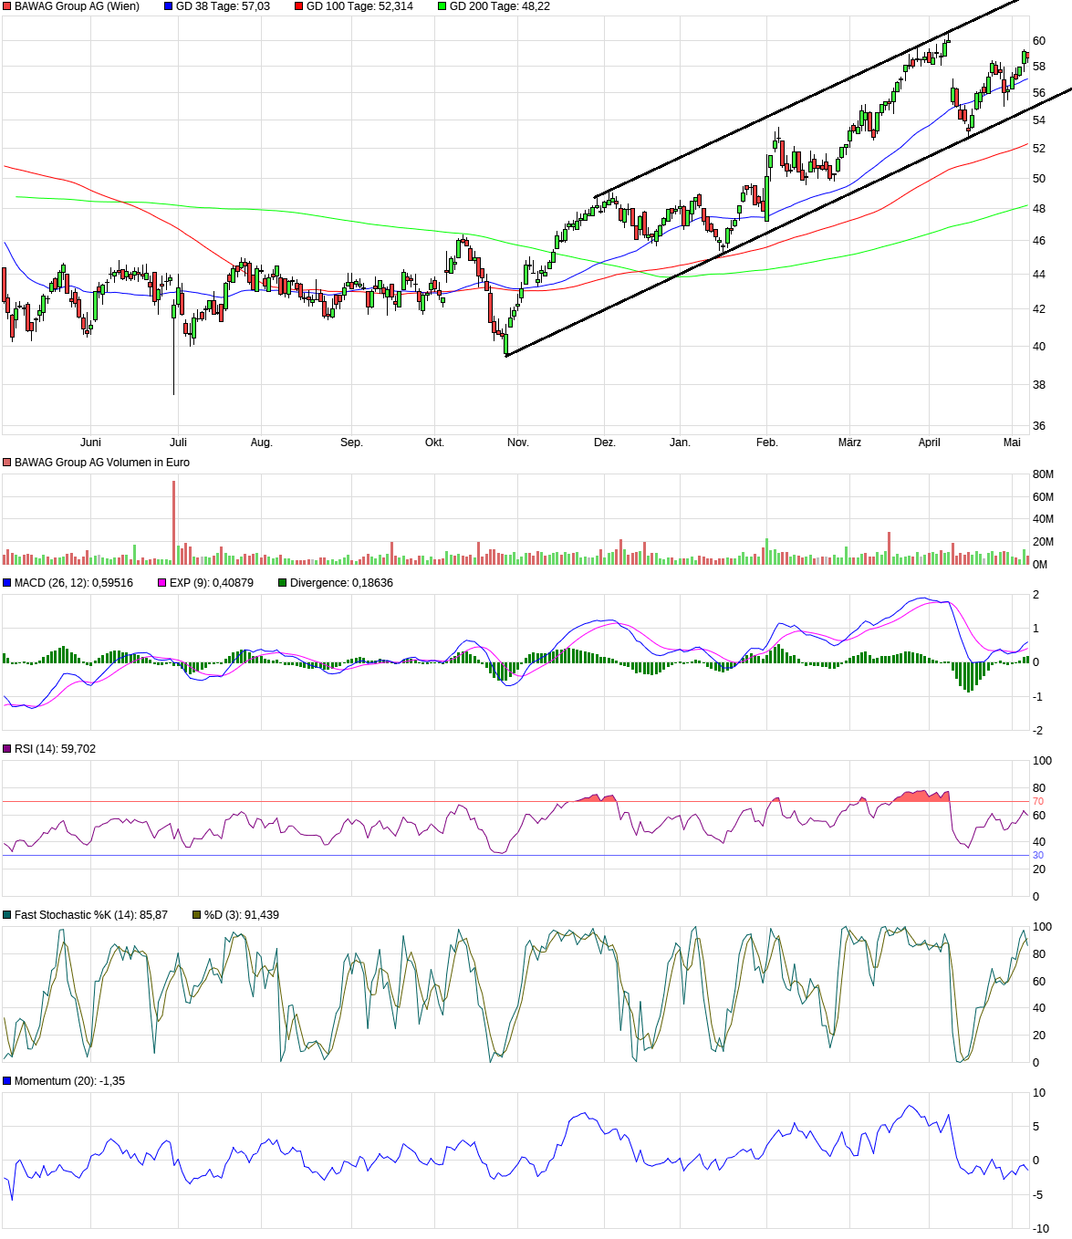Click the 60 price label on the right axis
Screen dimensions: 1072x1239
1039,41
